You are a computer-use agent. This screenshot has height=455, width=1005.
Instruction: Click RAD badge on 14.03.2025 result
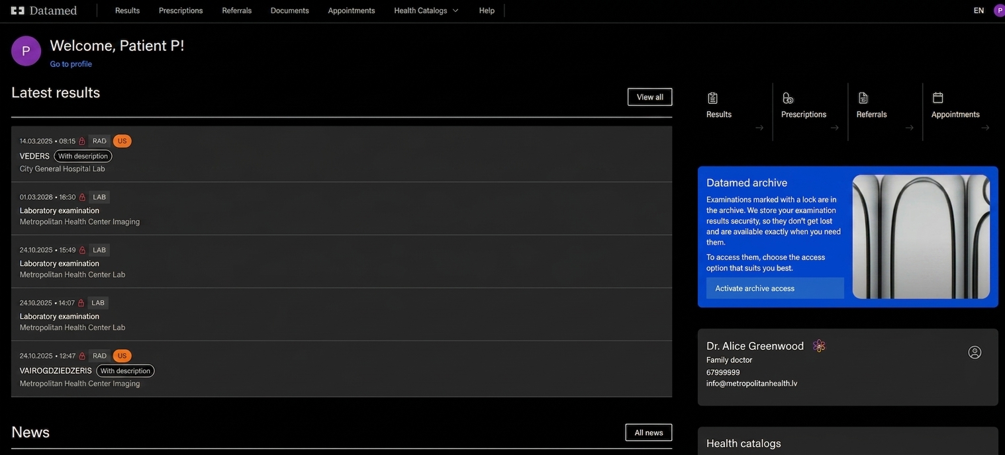99,141
